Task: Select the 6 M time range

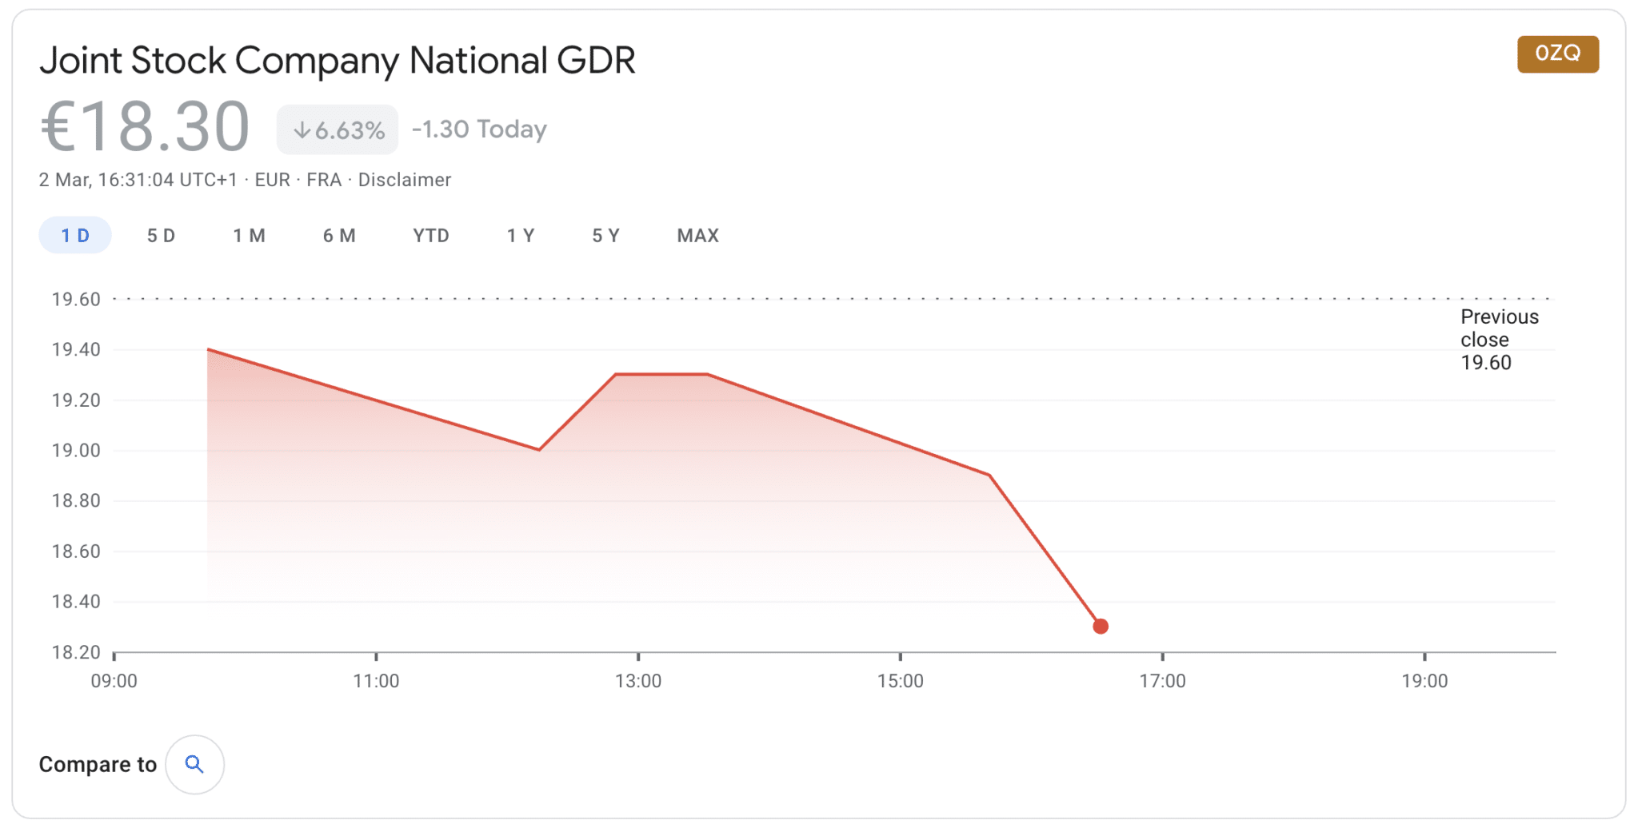Action: coord(339,236)
